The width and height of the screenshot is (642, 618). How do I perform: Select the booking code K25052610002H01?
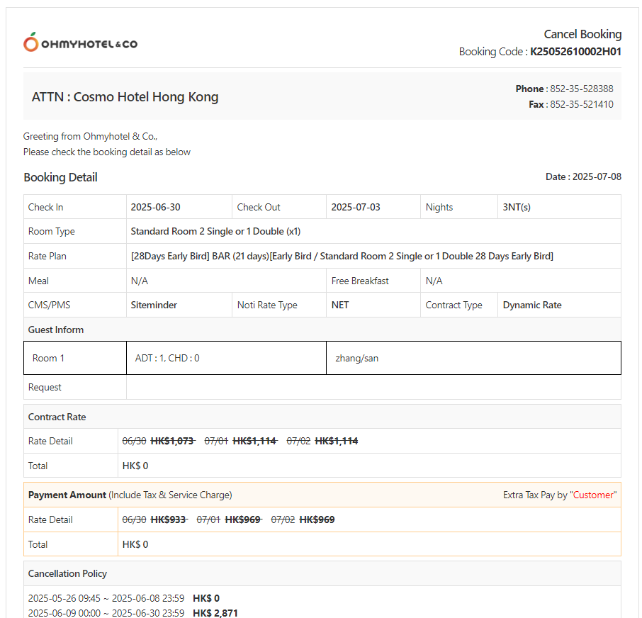[575, 52]
